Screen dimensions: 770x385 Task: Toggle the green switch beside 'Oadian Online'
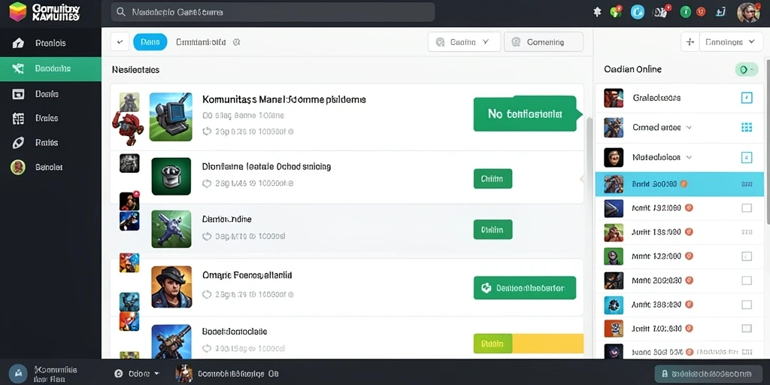[747, 70]
